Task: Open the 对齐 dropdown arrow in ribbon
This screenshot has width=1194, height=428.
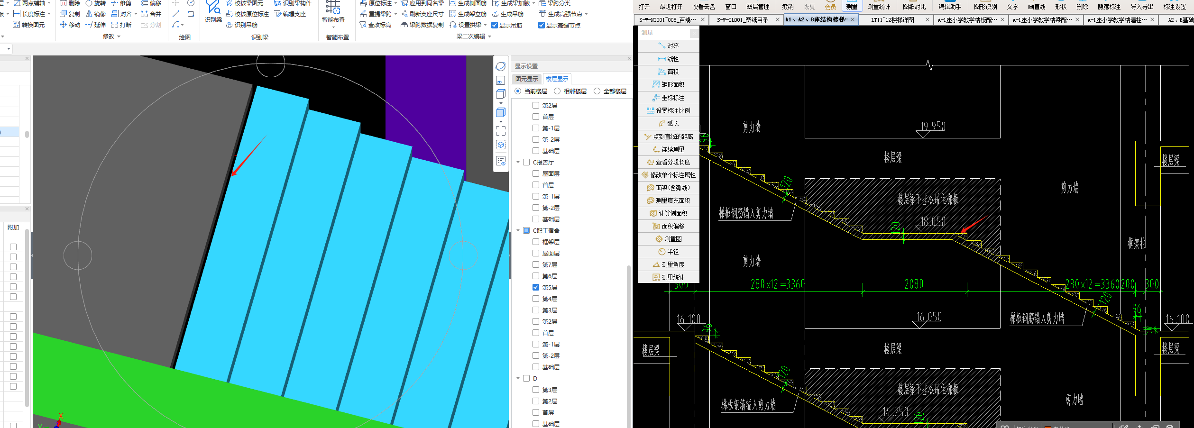Action: point(136,14)
